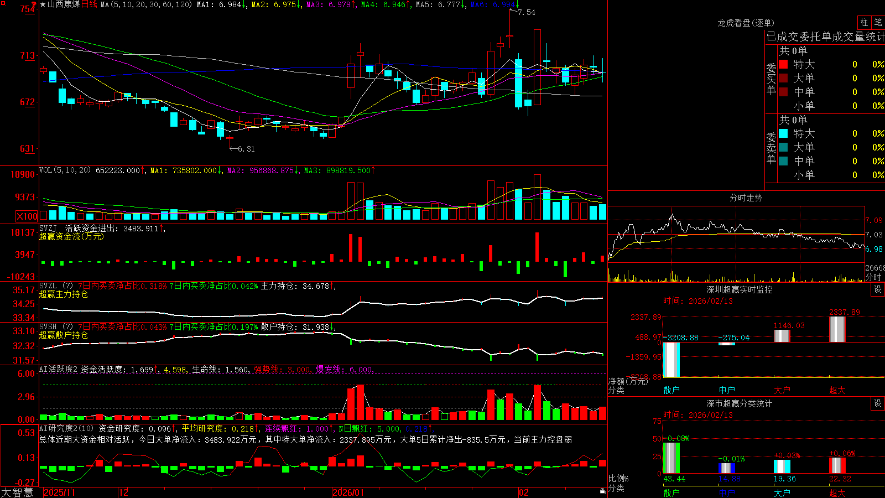Click the star icon before 山西焦煤
Image resolution: width=885 pixels, height=498 pixels.
click(x=43, y=4)
